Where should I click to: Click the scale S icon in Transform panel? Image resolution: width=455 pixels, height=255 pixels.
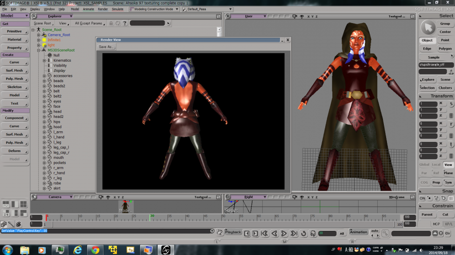(x=451, y=104)
